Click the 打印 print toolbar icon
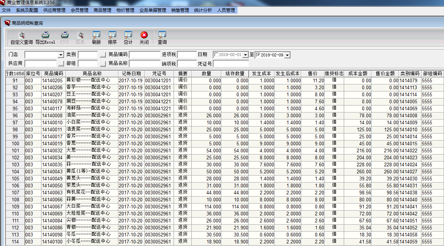The width and height of the screenshot is (444, 246). click(x=64, y=38)
